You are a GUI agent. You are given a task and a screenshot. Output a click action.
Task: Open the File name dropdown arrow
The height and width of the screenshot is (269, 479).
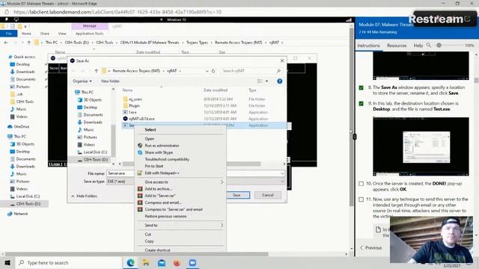pos(282,173)
